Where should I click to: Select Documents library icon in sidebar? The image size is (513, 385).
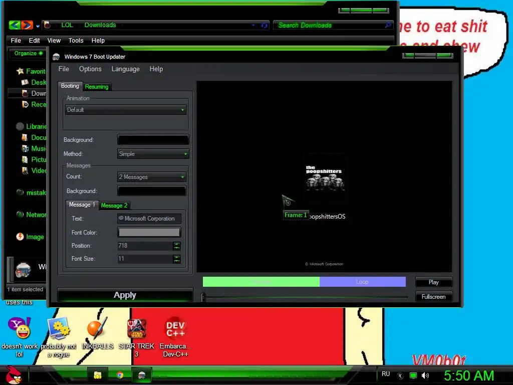point(25,137)
